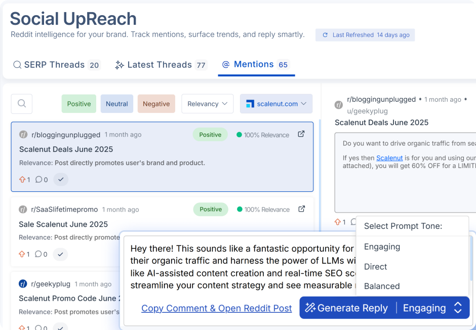Viewport: 476px width, 330px height.
Task: Click 'Scalenut Deals June 2025' detail heading
Action: pos(382,122)
